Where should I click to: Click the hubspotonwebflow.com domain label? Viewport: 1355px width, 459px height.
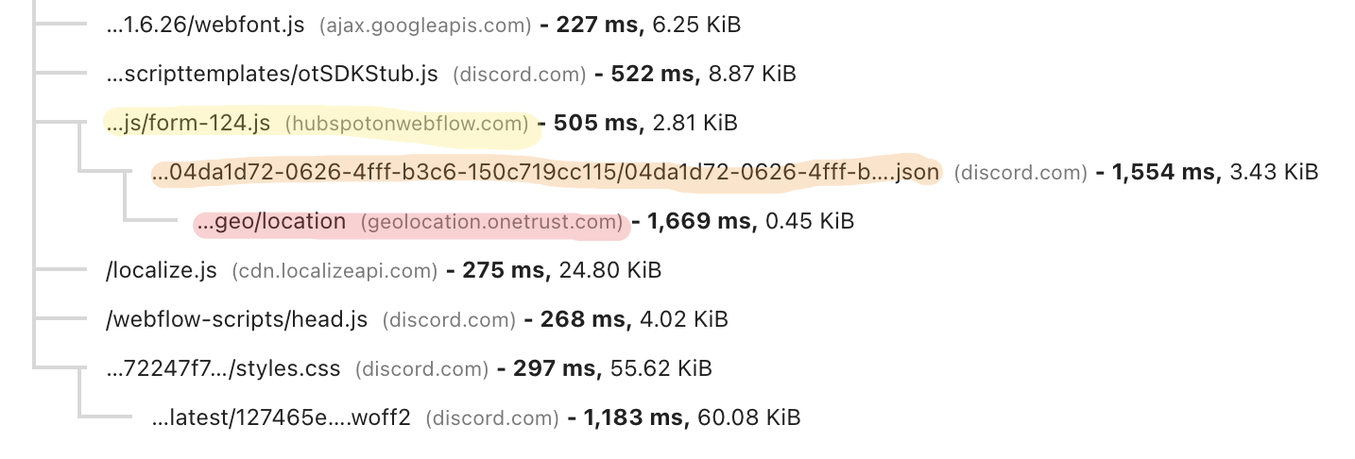tap(406, 124)
